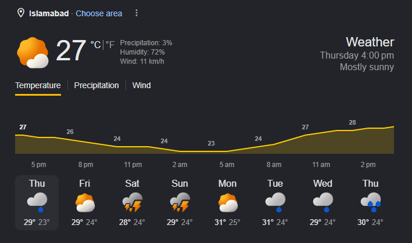This screenshot has height=243, width=412.
Task: Select Monday's partly sunny forecast icon
Action: point(228,202)
